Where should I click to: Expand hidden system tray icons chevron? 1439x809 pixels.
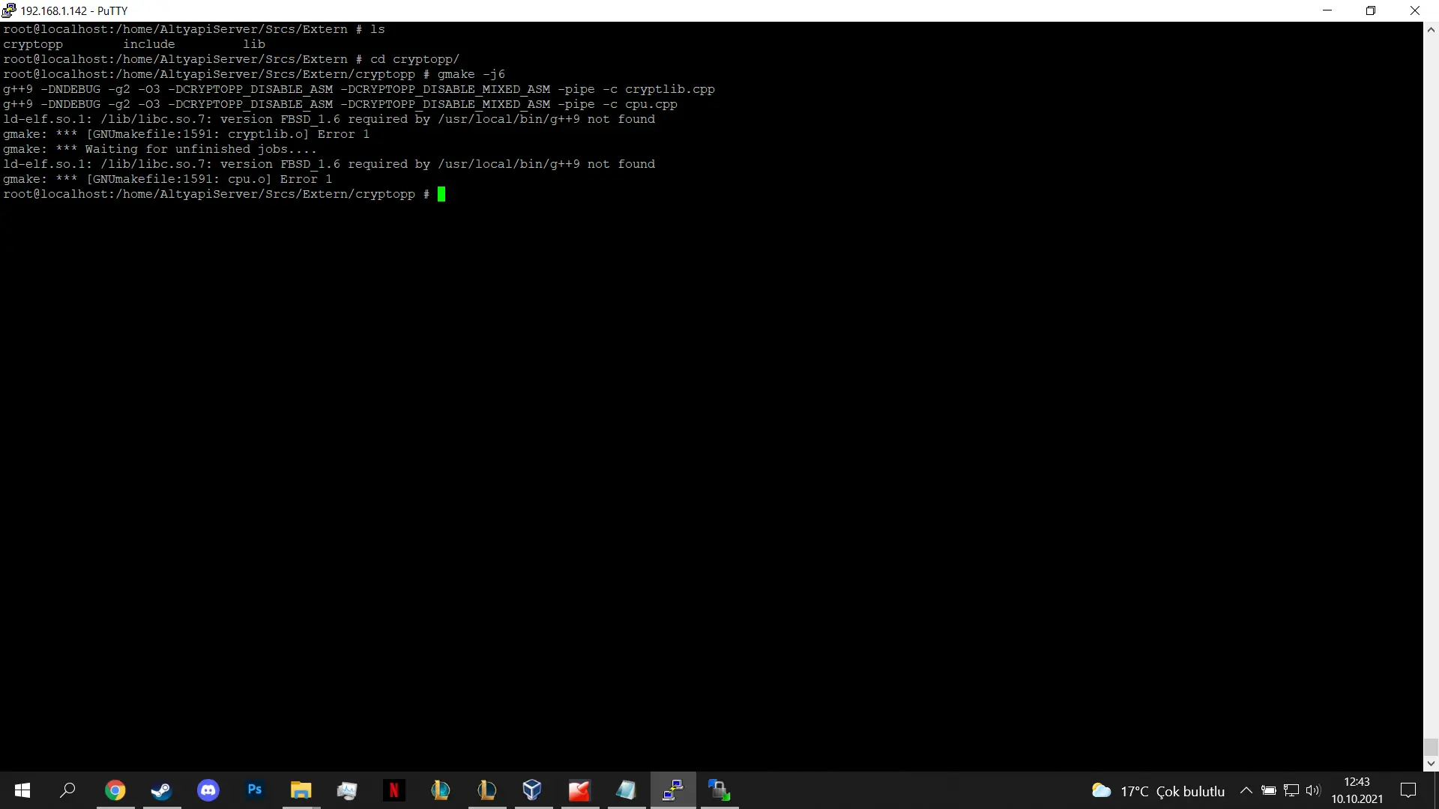point(1246,790)
